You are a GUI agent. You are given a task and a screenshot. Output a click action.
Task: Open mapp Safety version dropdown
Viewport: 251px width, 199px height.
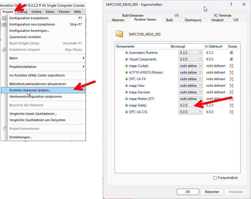pos(191,105)
